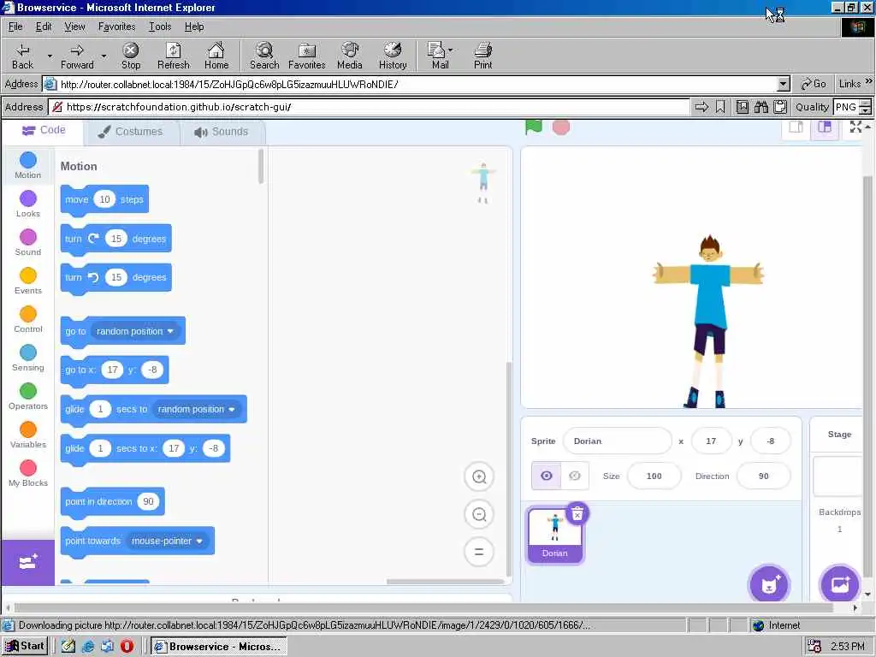Select the Variables category circle
The image size is (876, 657).
coord(28,430)
